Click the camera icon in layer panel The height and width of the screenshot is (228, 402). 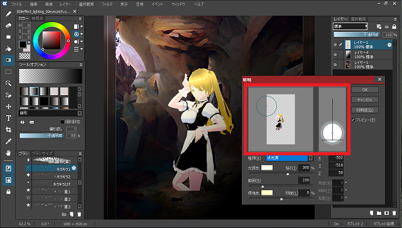coord(387,213)
